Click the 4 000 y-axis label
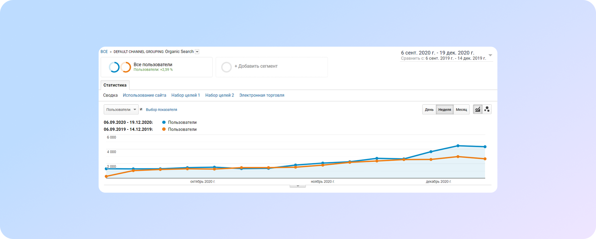596x239 pixels. (x=112, y=152)
